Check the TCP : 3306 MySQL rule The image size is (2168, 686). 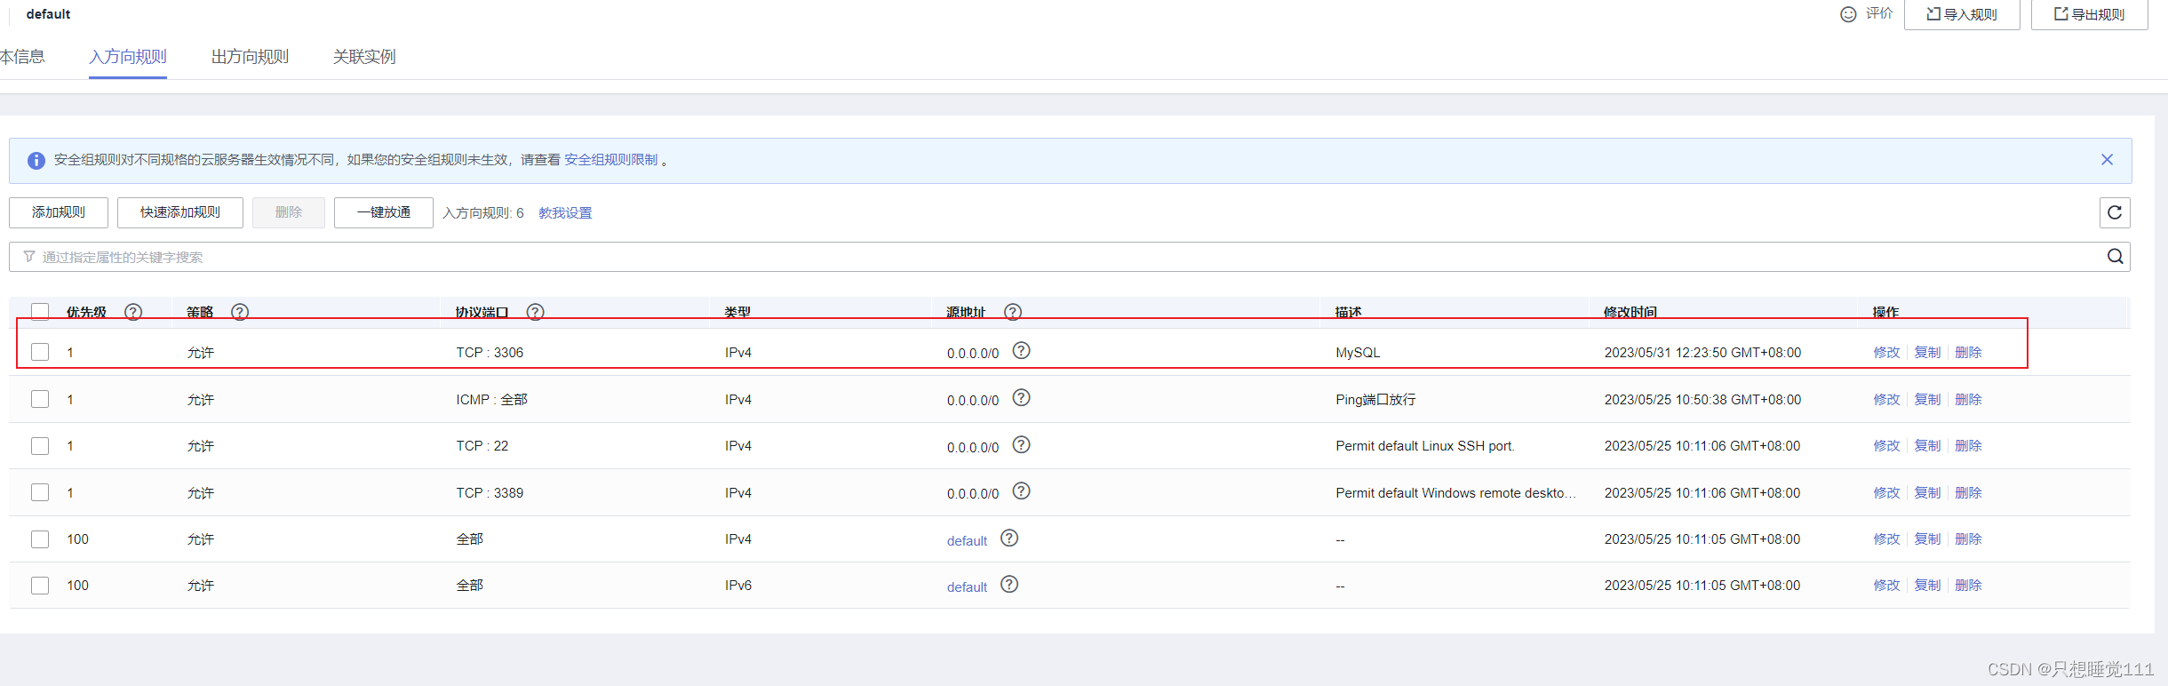(40, 352)
